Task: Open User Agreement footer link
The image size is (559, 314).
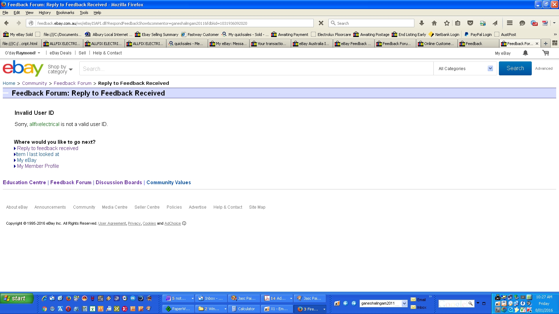Action: [112, 223]
